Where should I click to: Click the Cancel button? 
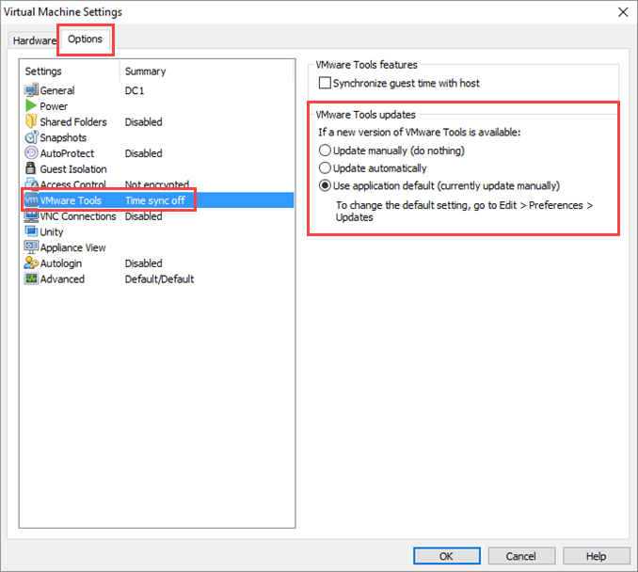[x=520, y=556]
